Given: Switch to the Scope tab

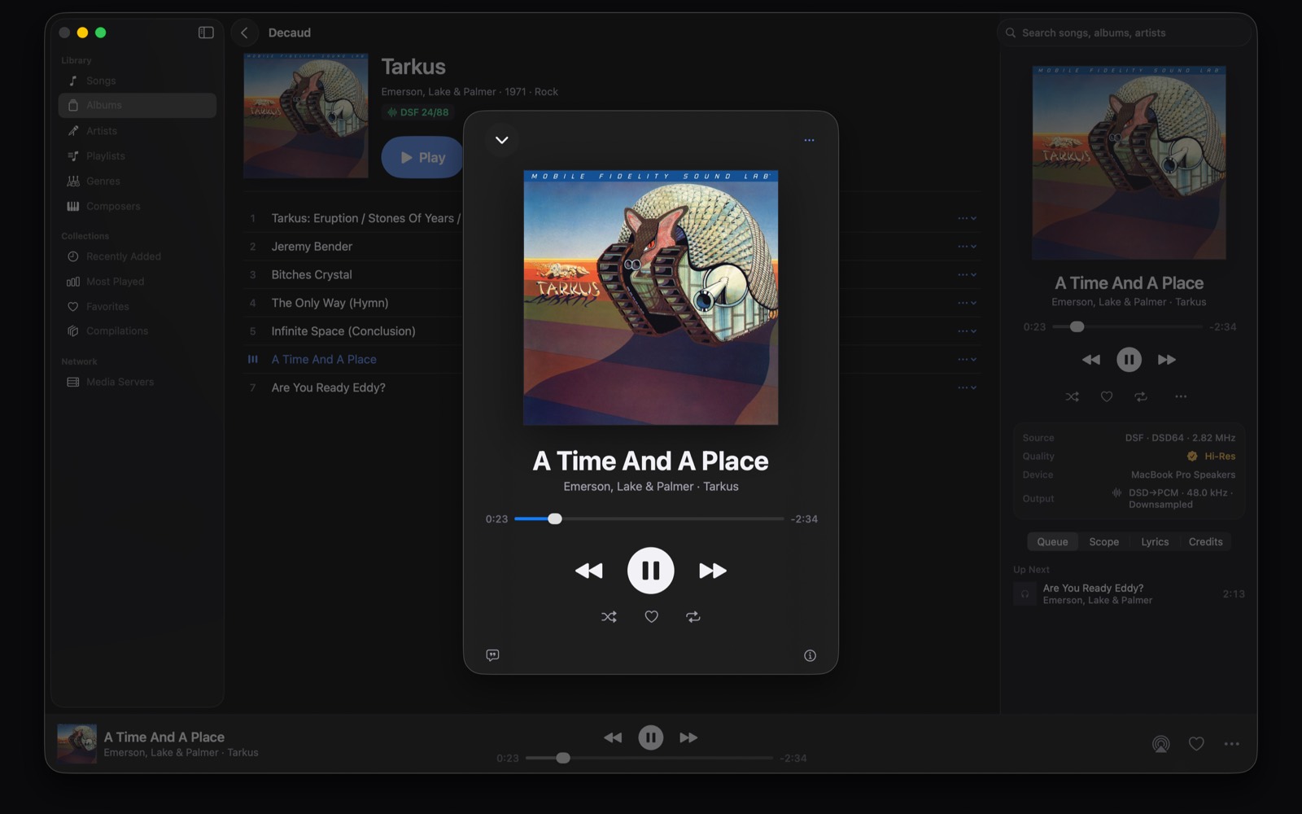Looking at the screenshot, I should coord(1104,542).
